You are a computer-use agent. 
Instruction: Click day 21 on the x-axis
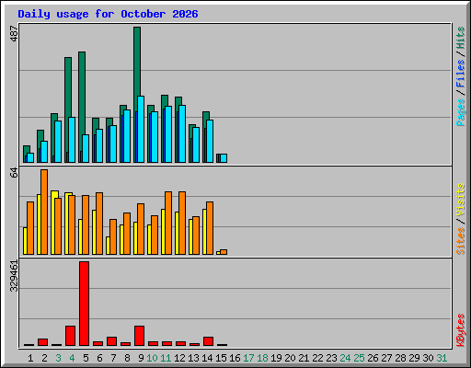(304, 358)
